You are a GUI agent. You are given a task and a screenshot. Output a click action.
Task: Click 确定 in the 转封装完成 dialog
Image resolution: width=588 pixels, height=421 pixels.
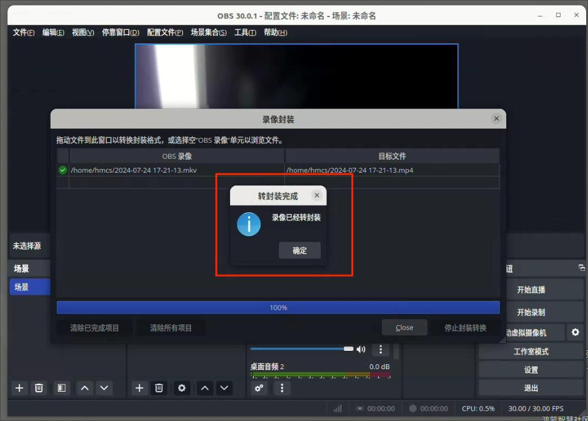[x=299, y=250]
